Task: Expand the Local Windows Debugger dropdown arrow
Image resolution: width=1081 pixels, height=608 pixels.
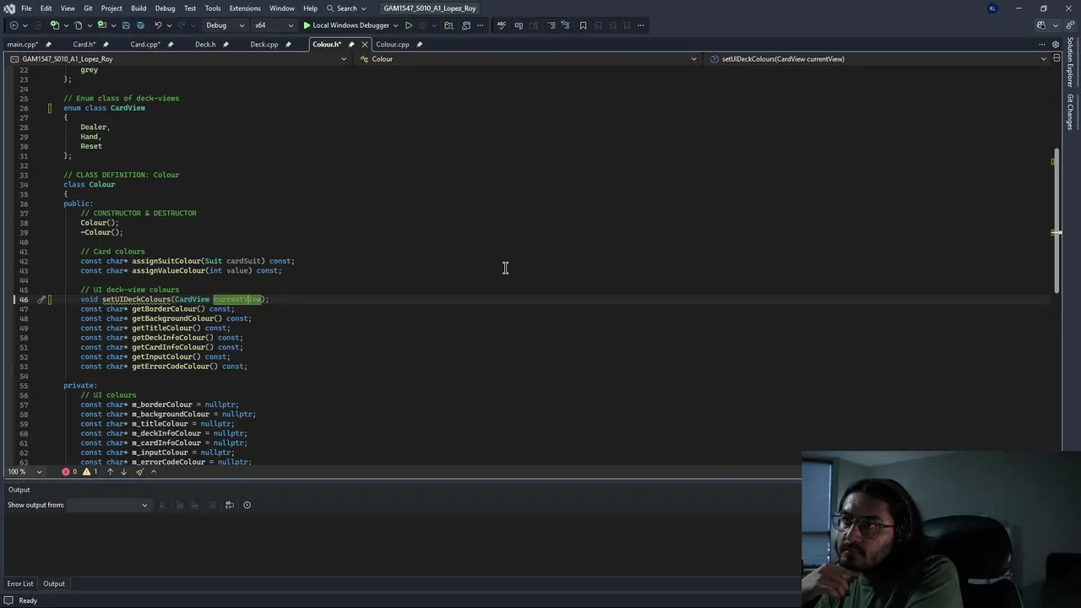Action: pyautogui.click(x=395, y=25)
